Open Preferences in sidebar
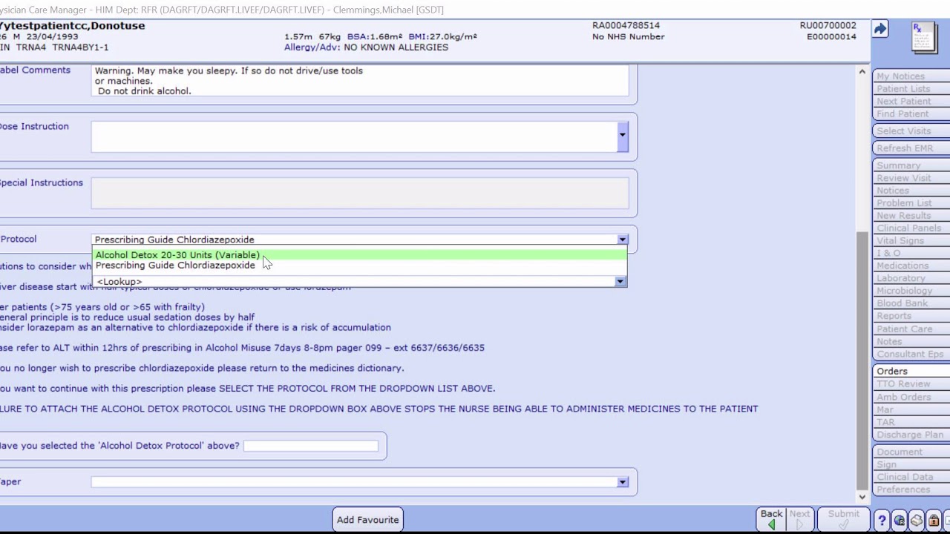The image size is (950, 534). tap(911, 489)
